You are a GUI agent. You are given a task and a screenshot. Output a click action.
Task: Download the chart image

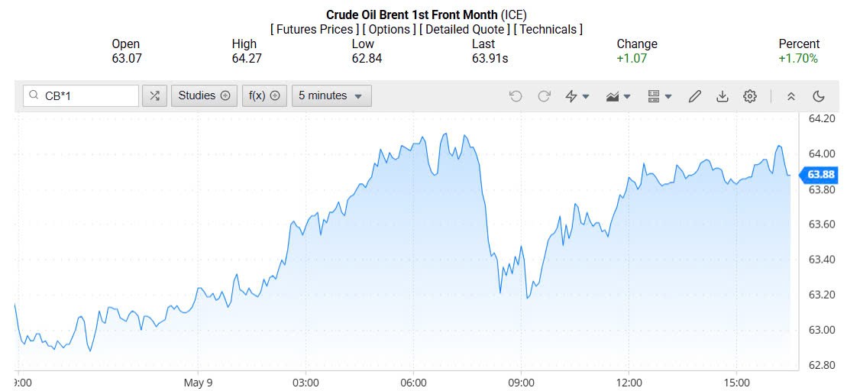722,95
